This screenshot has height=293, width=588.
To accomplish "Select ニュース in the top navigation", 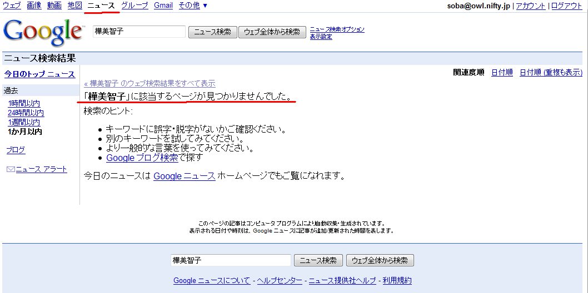I will 101,5.
